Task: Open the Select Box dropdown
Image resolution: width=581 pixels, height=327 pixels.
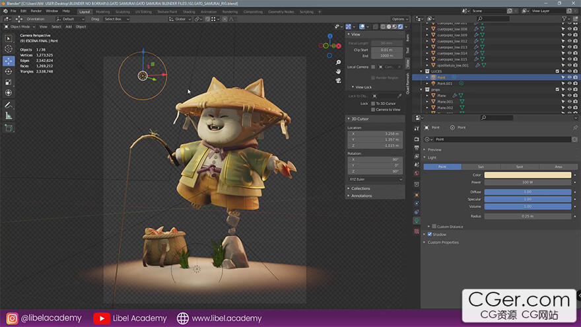Action: click(x=117, y=19)
